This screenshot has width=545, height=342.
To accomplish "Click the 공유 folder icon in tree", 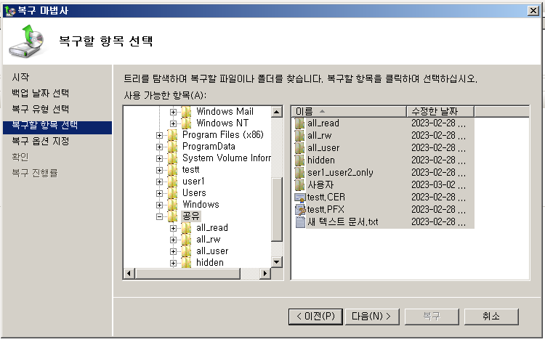I will pos(173,216).
